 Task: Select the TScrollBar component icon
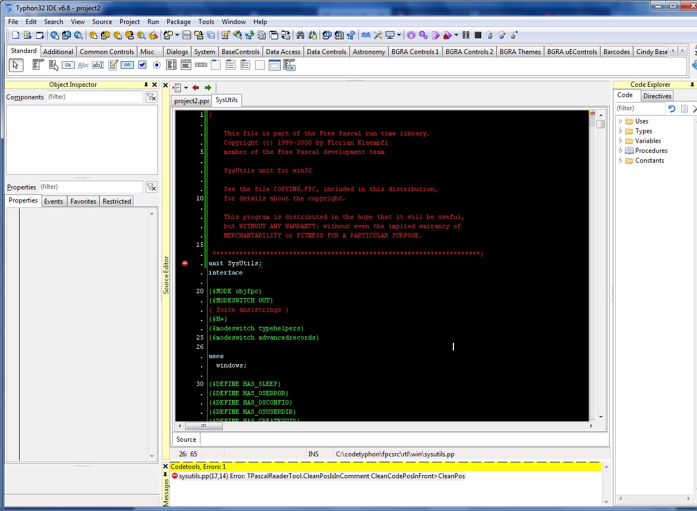click(200, 65)
